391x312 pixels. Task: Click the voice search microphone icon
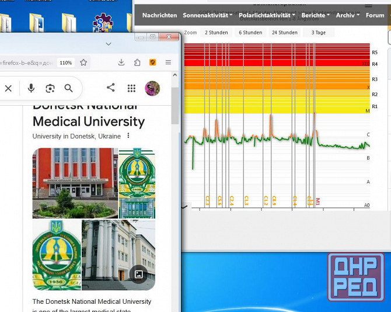tap(31, 88)
